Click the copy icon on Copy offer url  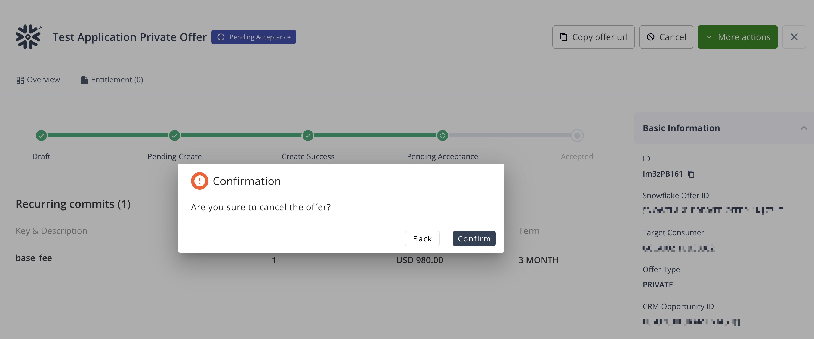[563, 37]
